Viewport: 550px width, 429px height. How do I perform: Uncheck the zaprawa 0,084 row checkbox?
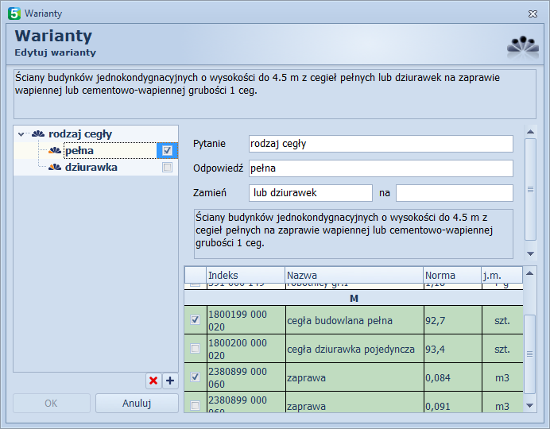pyautogui.click(x=196, y=377)
